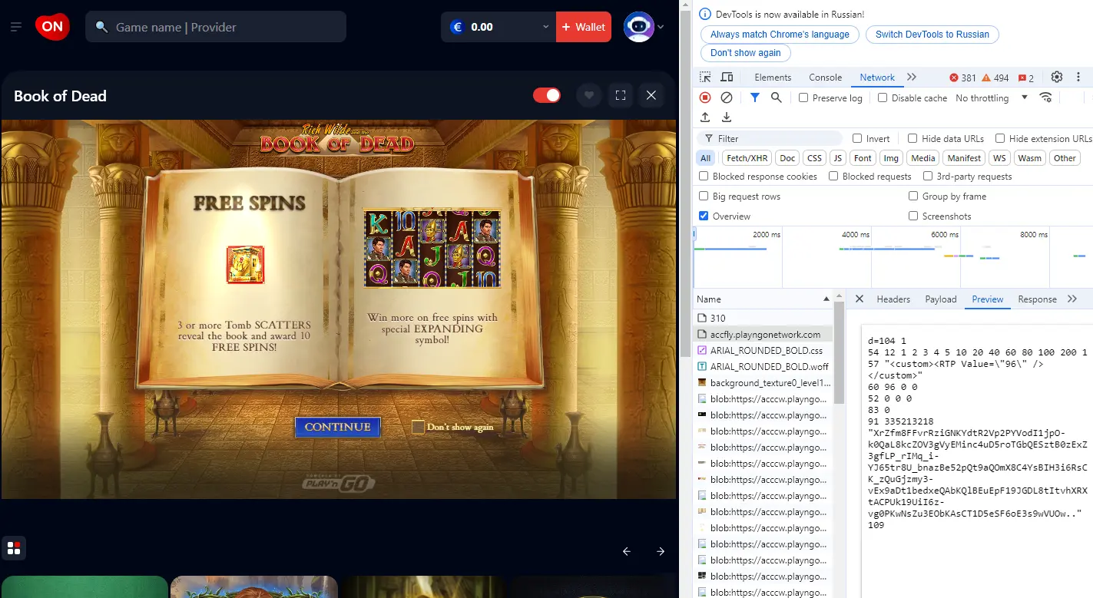
Task: Clear the network log
Action: 726,97
